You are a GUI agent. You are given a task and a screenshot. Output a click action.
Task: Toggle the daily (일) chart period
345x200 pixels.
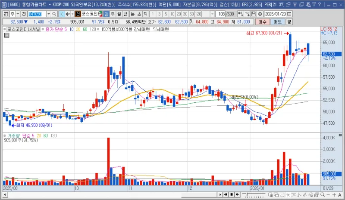[107, 14]
